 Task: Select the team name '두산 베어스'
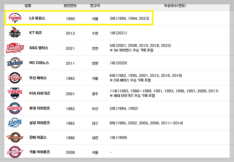[38, 78]
